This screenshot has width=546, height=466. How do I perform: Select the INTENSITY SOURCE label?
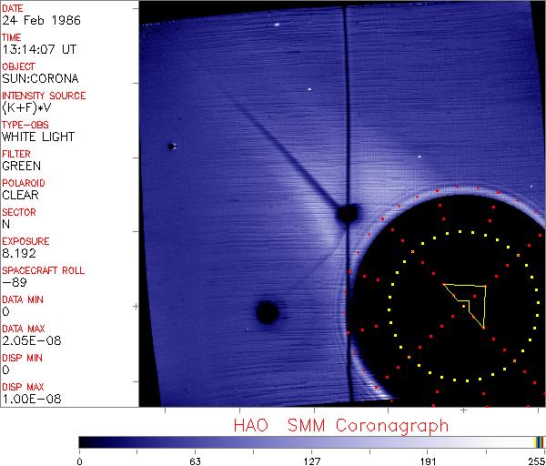tap(44, 96)
